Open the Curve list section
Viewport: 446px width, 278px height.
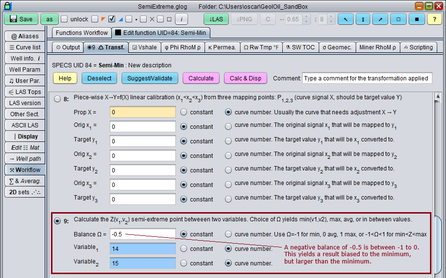coord(25,47)
